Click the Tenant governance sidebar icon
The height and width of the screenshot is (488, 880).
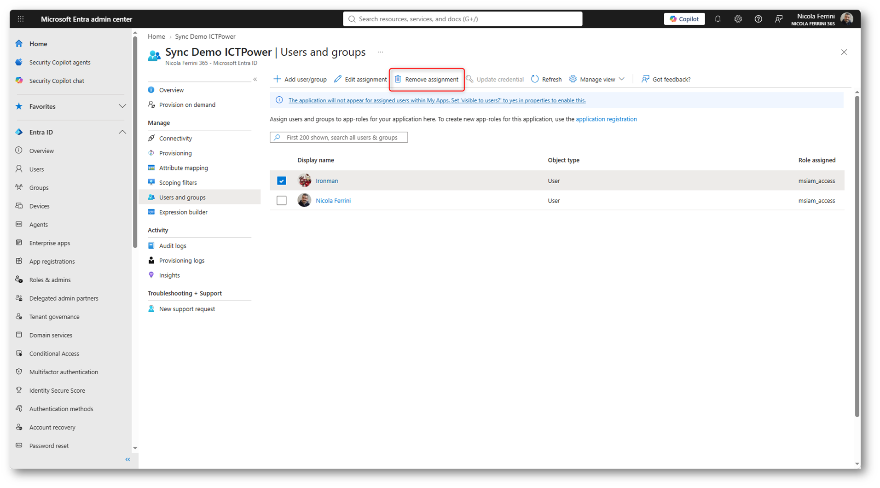click(19, 316)
